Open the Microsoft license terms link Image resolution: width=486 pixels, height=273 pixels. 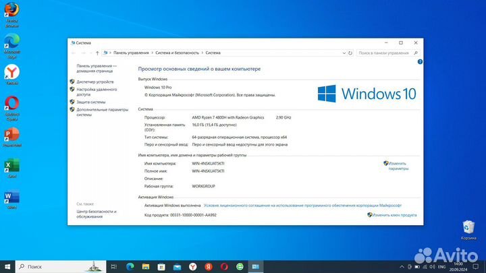pos(302,205)
